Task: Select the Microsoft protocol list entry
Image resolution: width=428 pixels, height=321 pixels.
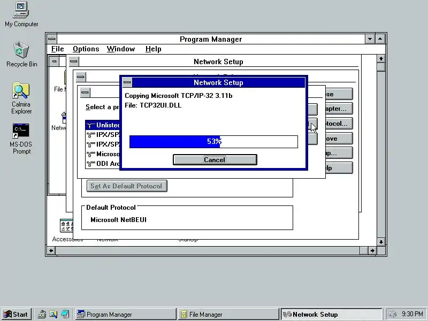Action: [103, 154]
